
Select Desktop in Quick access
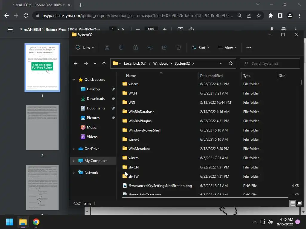tap(93, 89)
